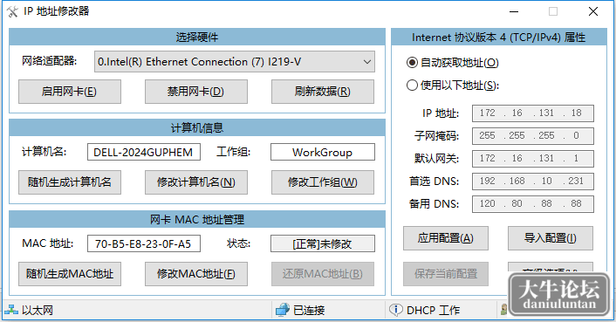Click 保存当前配置 button

point(446,274)
